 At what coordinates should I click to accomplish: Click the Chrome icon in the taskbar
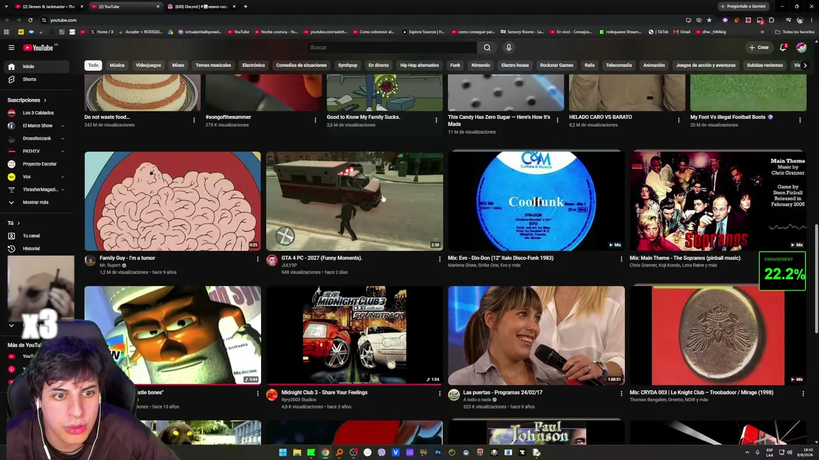[325, 452]
